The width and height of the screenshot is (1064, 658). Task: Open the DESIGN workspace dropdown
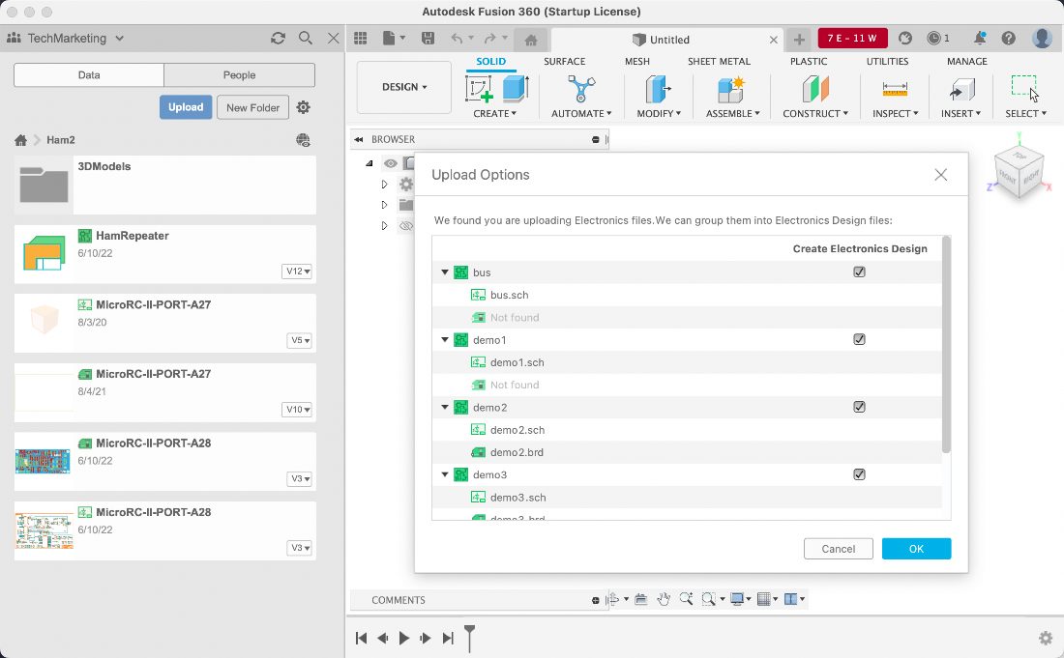pyautogui.click(x=404, y=87)
